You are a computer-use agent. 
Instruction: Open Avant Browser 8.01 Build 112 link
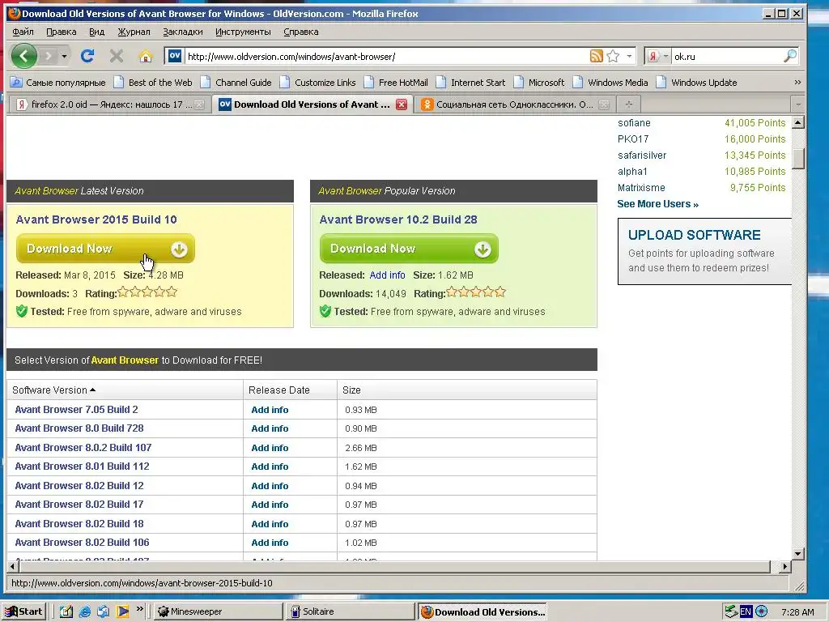pos(82,466)
